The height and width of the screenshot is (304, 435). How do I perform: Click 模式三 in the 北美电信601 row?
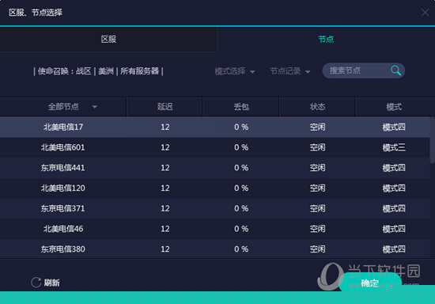394,147
